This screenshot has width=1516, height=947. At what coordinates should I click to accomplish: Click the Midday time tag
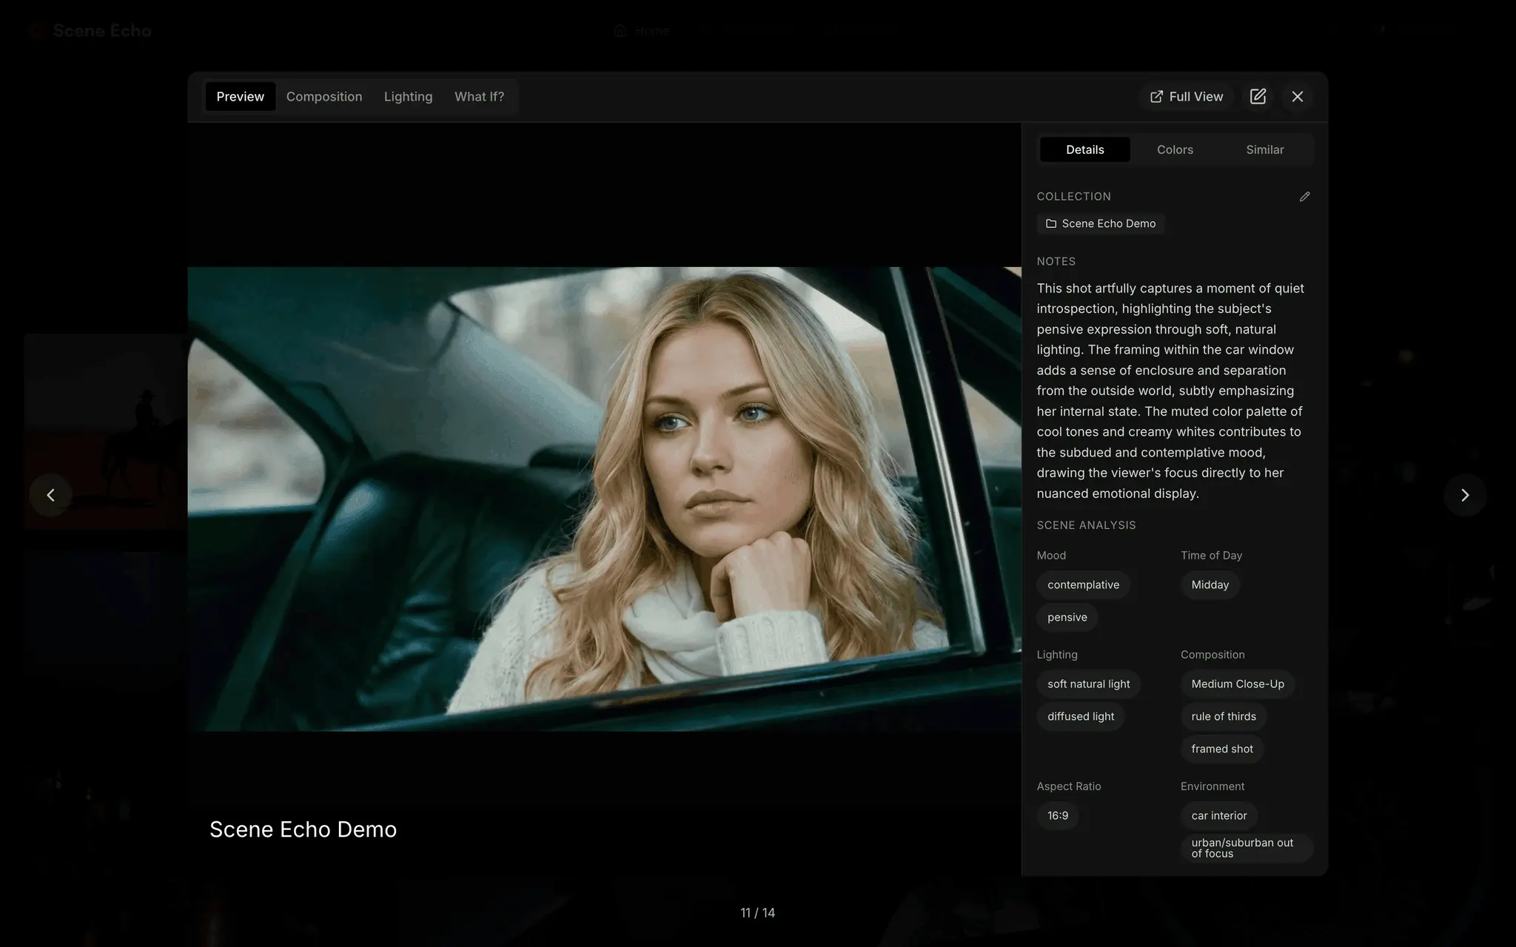[x=1210, y=584]
